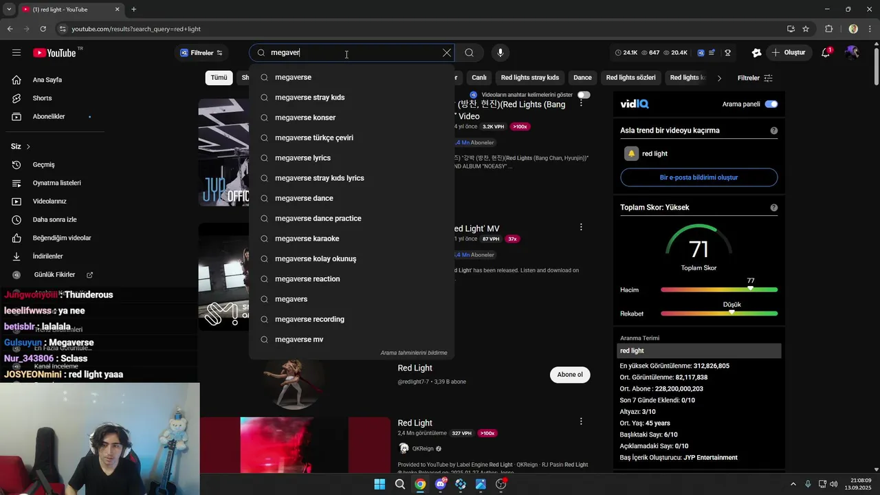This screenshot has width=880, height=495.
Task: Select the Dance filter chip
Action: tap(582, 78)
